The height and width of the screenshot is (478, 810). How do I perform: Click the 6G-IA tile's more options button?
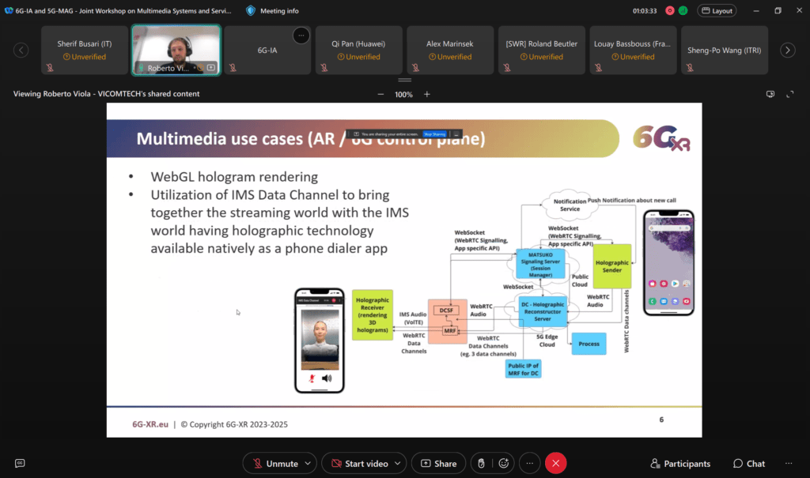(301, 36)
